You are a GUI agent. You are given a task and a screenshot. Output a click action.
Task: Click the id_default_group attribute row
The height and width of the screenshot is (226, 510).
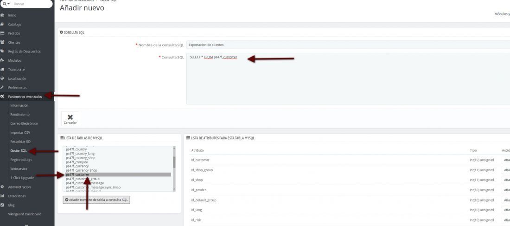(349, 200)
